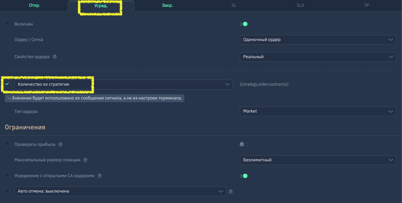Screen dimensions: 402x203
Task: Click help icon beside Авто отмена dropdown
Action: pyautogui.click(x=231, y=192)
